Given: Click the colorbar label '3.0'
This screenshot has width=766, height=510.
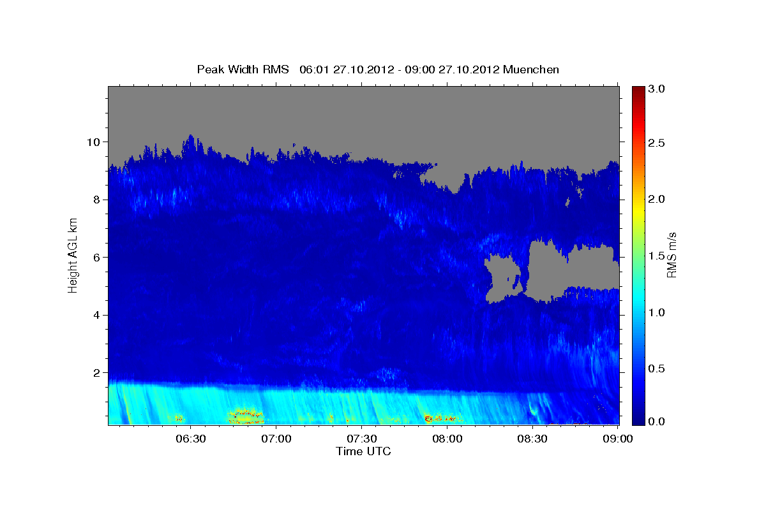Looking at the screenshot, I should (x=657, y=89).
